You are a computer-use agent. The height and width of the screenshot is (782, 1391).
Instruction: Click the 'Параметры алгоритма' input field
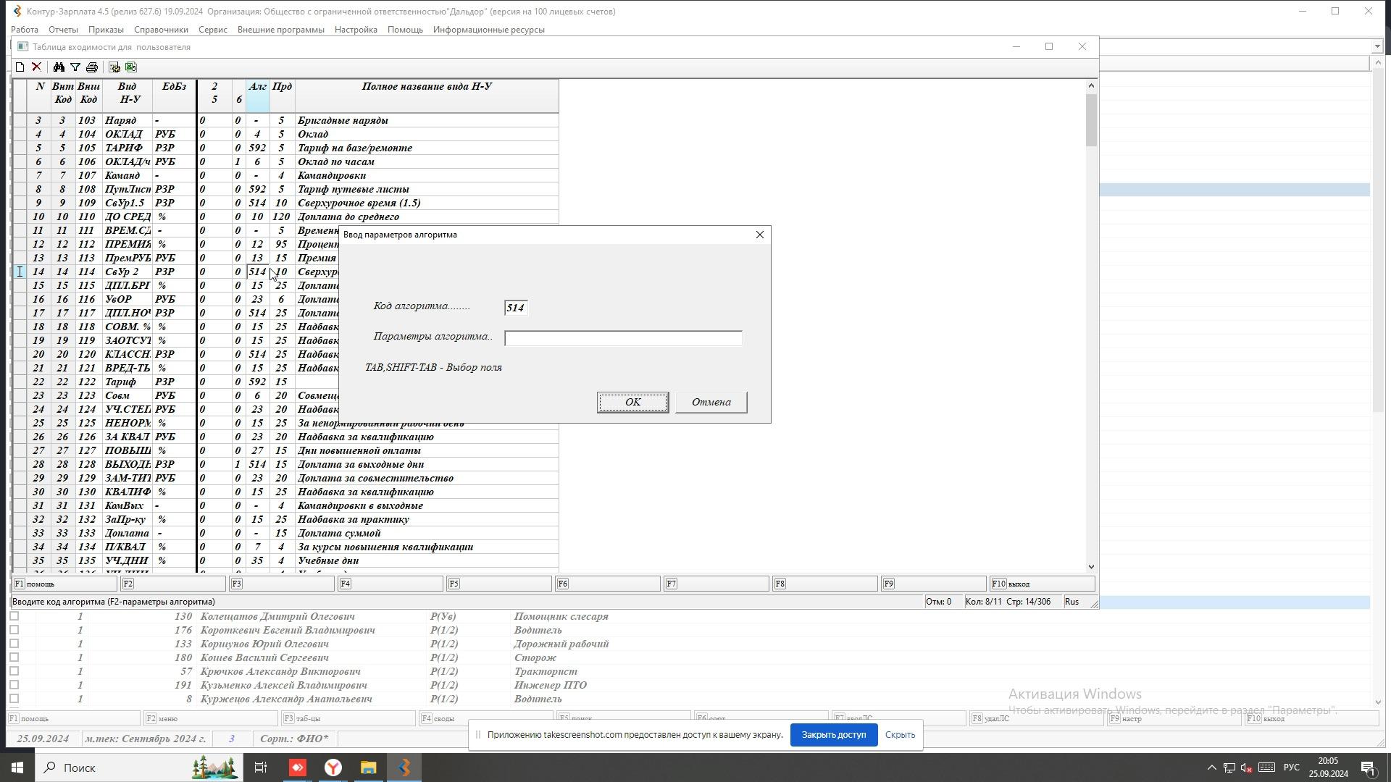click(x=623, y=338)
